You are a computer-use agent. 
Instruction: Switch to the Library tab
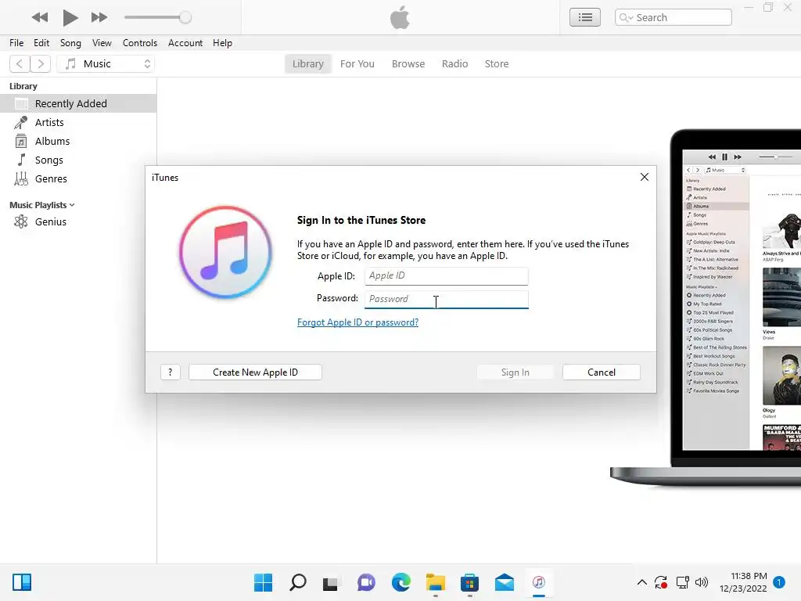click(x=308, y=64)
